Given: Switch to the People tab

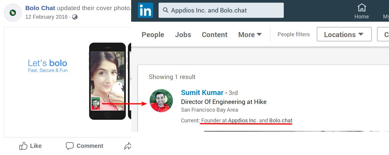Looking at the screenshot, I should tap(153, 35).
